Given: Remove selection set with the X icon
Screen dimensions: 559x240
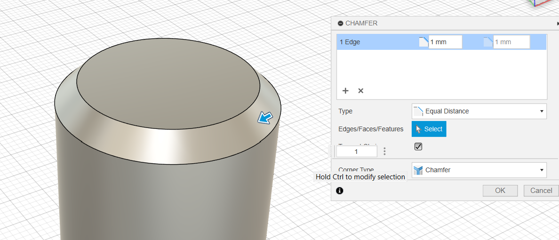Looking at the screenshot, I should (x=360, y=91).
